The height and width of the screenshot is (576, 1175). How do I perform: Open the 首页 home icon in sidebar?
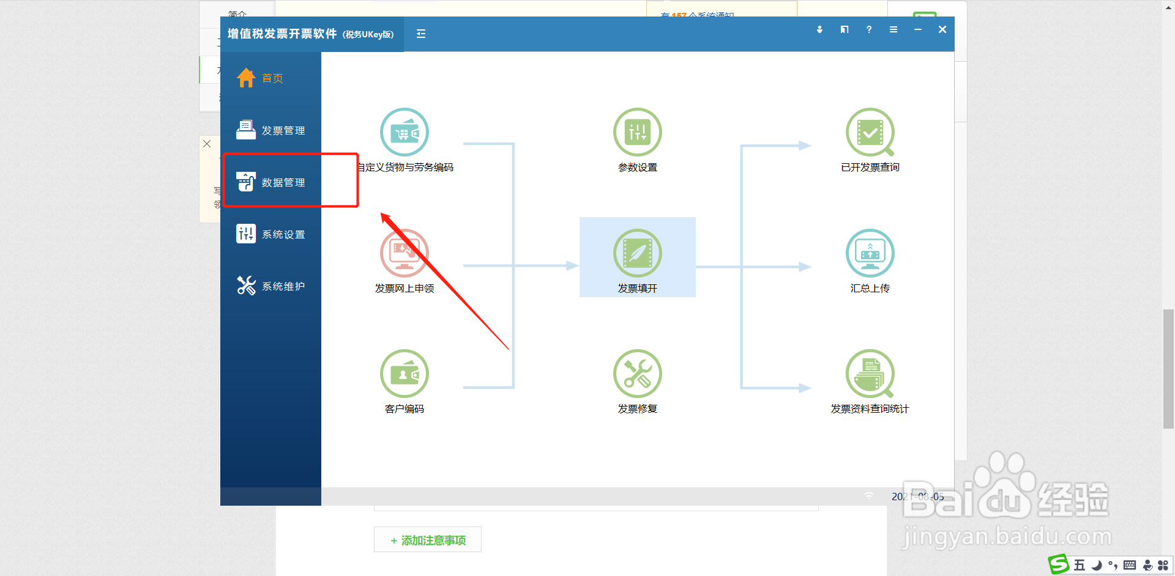point(246,78)
